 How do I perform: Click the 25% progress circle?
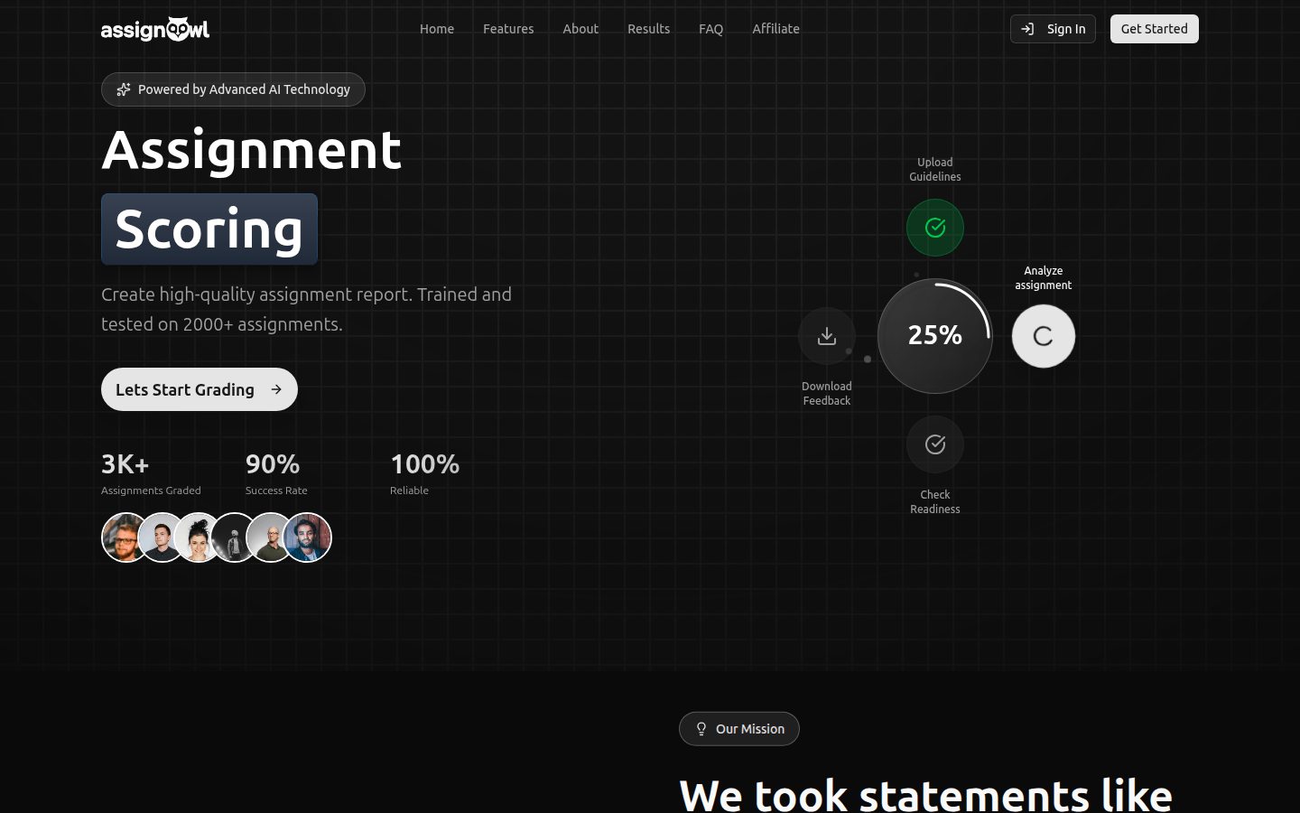coord(934,336)
